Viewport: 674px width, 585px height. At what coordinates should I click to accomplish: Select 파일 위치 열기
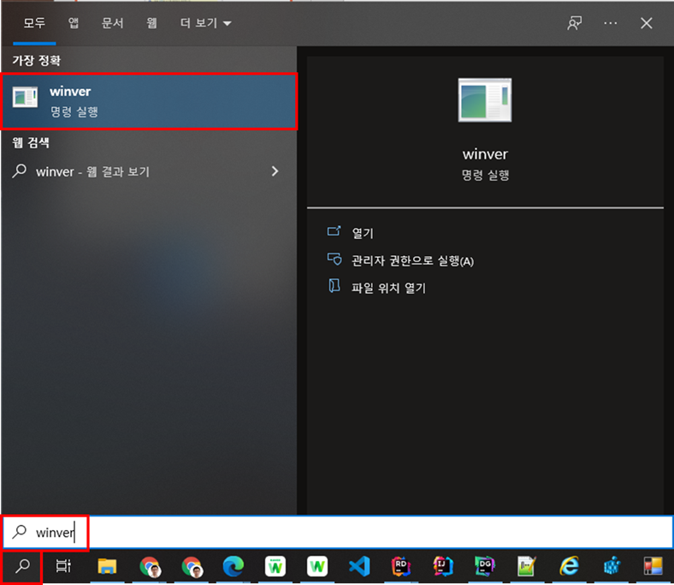coord(376,287)
